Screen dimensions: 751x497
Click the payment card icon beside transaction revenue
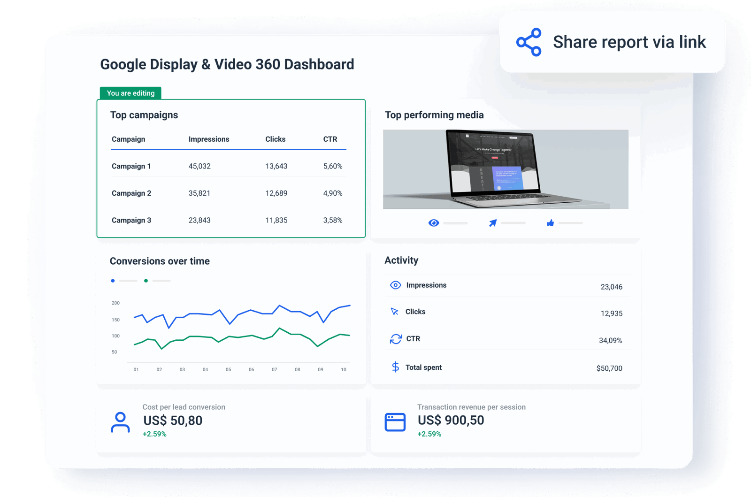395,421
